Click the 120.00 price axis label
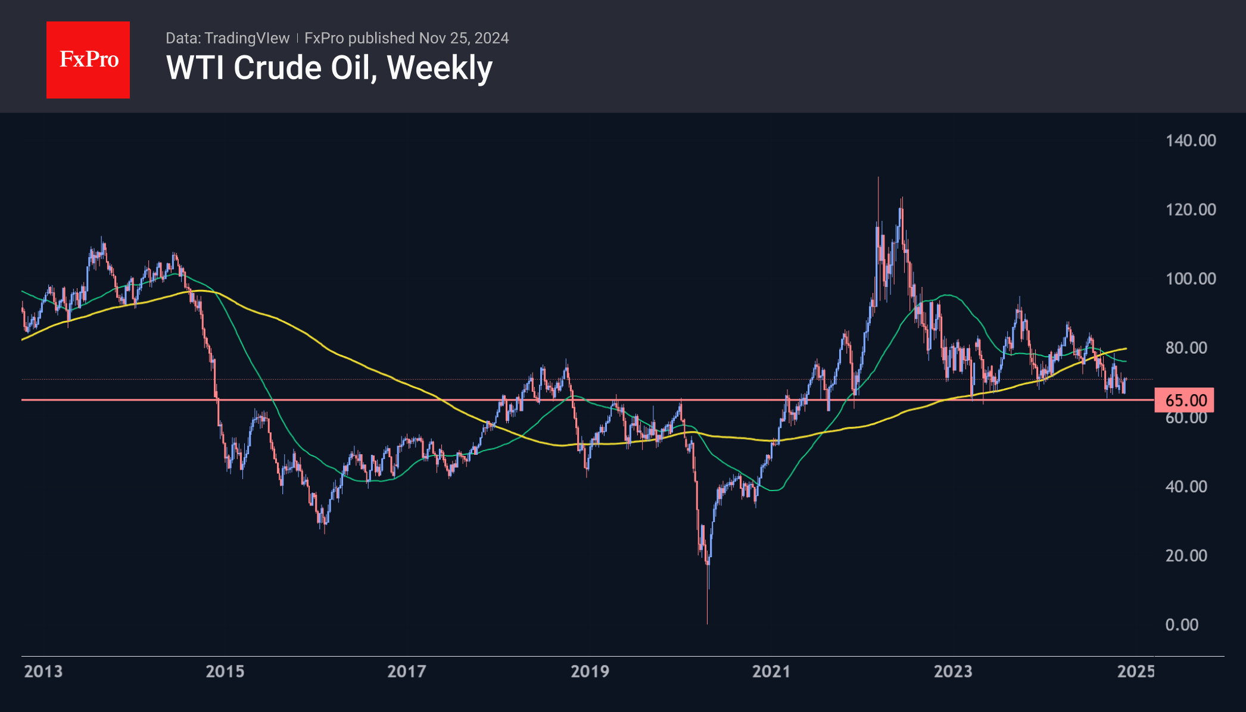The image size is (1246, 712). pos(1191,210)
